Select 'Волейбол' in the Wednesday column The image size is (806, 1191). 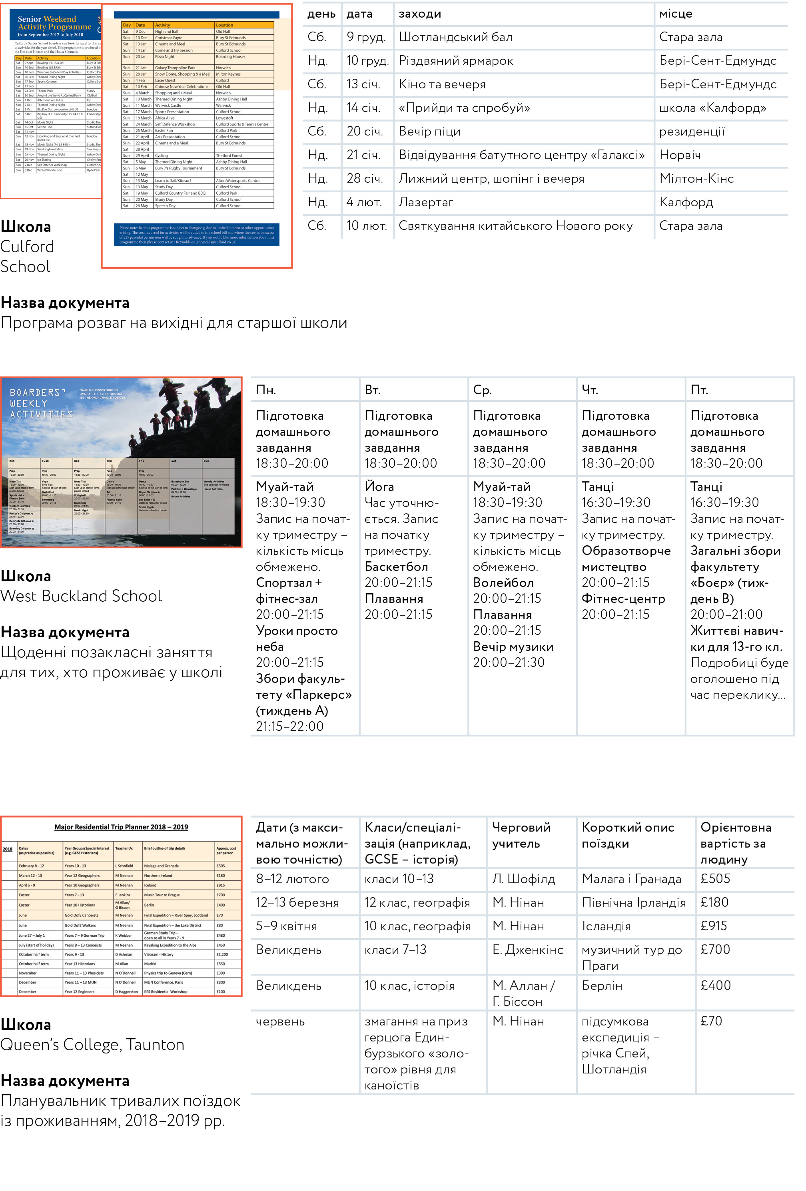(503, 583)
